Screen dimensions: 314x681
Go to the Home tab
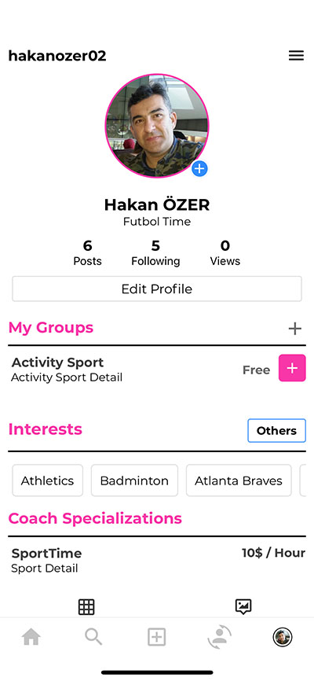[x=31, y=638]
